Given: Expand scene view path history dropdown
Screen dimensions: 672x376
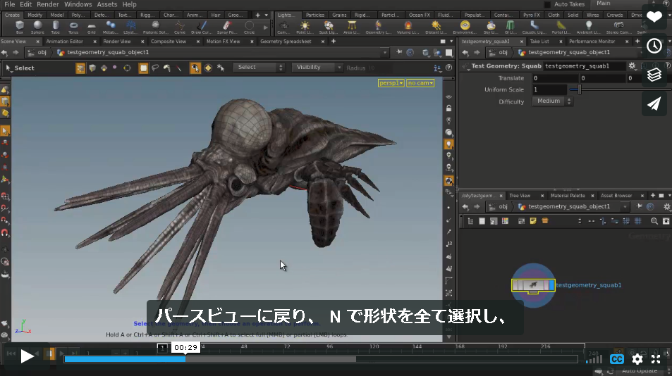Looking at the screenshot, I should pos(384,52).
